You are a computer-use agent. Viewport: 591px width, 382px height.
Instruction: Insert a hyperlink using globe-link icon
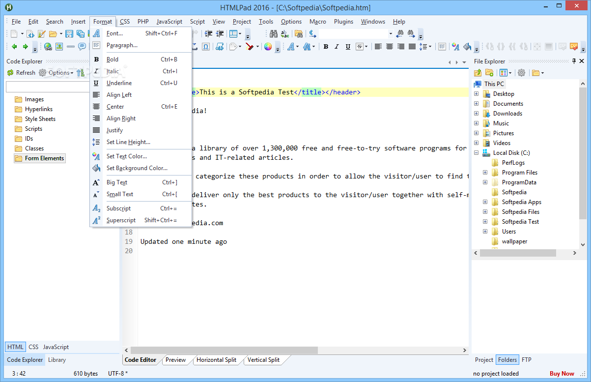pyautogui.click(x=48, y=47)
